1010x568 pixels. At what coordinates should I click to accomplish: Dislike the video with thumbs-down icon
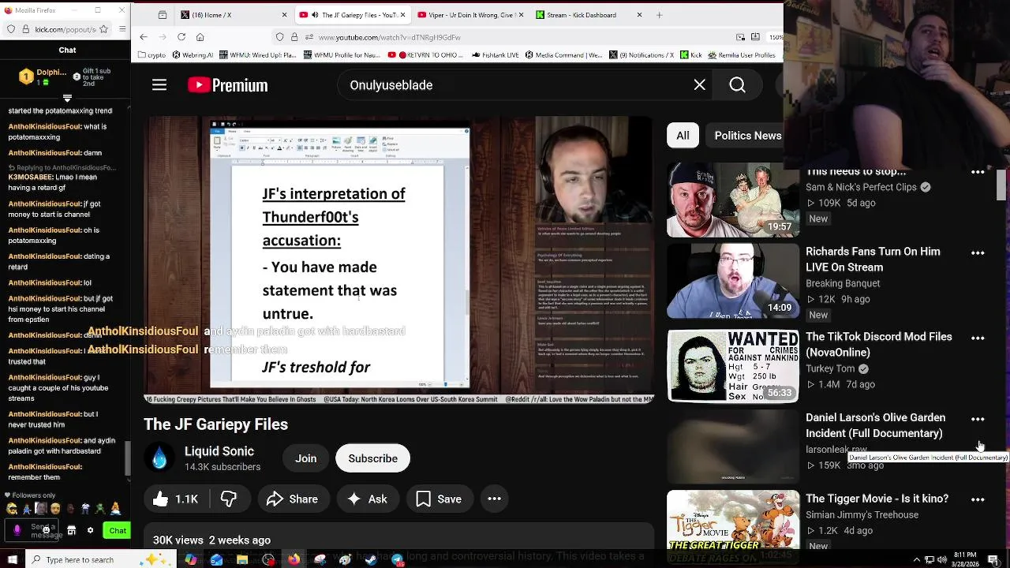229,499
